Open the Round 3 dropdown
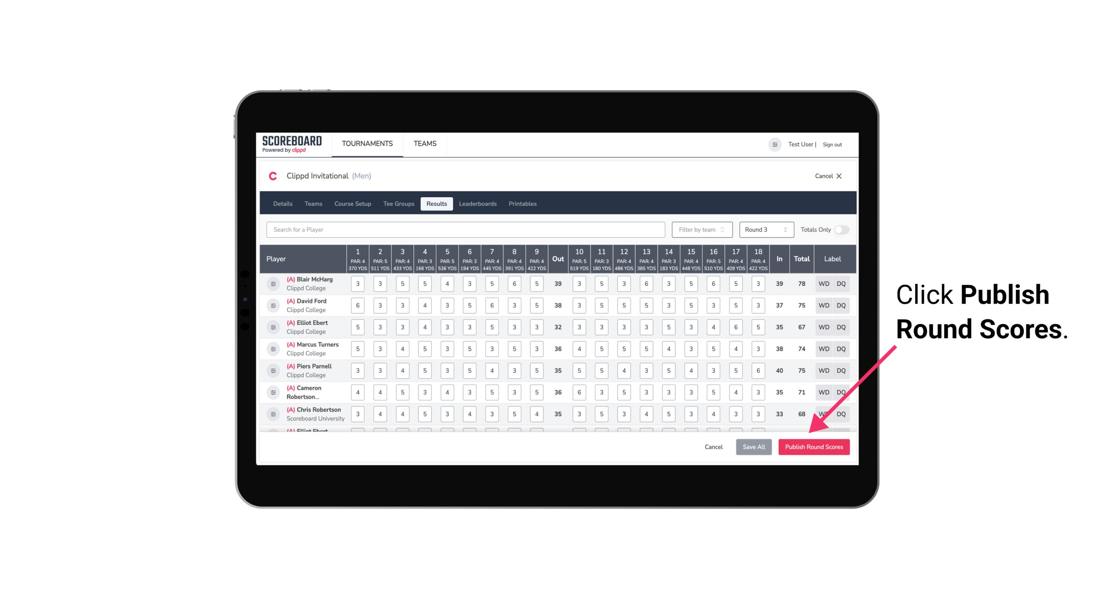The image size is (1113, 598). click(x=765, y=229)
